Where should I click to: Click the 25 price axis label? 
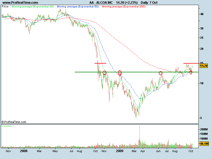(202, 38)
